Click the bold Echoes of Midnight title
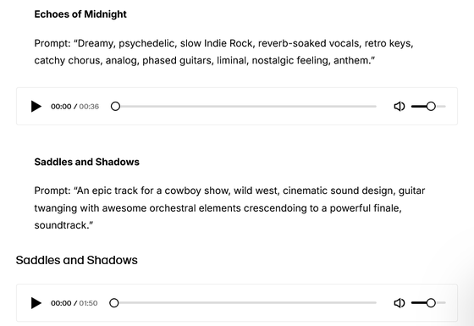Viewport: 474px width, 326px height. pos(80,14)
